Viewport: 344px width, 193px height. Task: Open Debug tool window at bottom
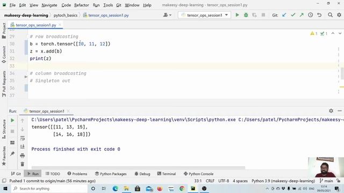pyautogui.click(x=142, y=174)
